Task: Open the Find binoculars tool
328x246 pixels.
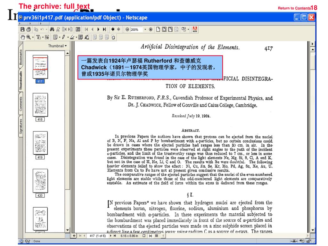Action: point(52,29)
